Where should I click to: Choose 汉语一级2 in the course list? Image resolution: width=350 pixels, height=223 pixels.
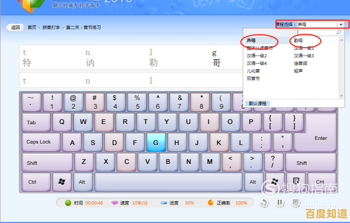pos(256,56)
